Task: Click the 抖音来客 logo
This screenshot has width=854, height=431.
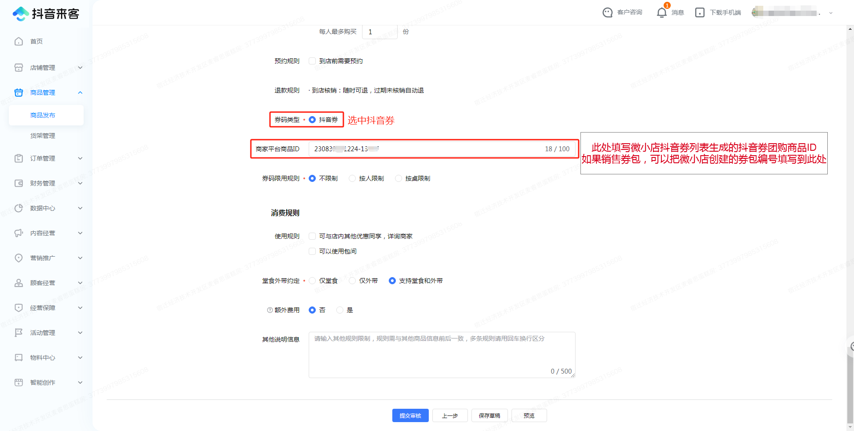Action: [x=46, y=14]
